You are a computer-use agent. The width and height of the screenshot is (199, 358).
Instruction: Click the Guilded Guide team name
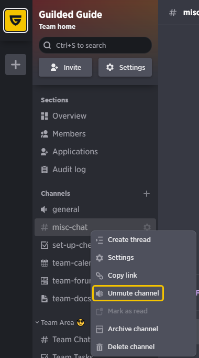pyautogui.click(x=70, y=15)
